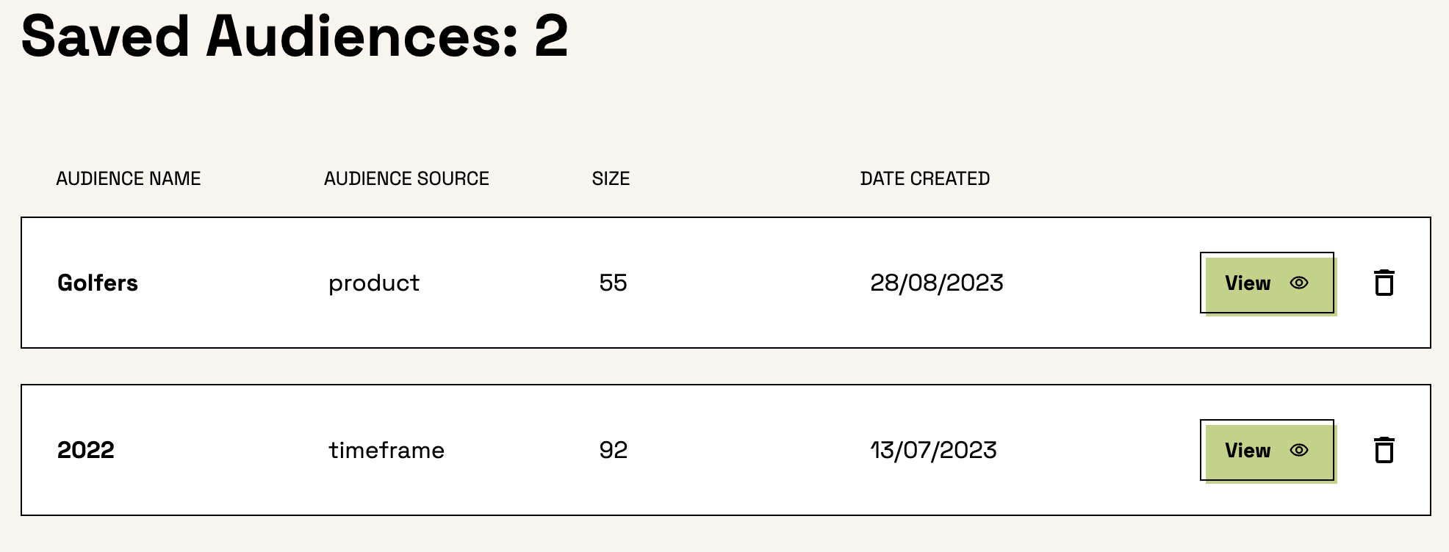This screenshot has height=552, width=1449.
Task: Click the creation date 28/08/2023
Action: (936, 283)
